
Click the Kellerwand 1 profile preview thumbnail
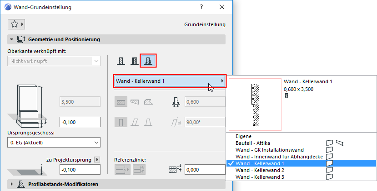click(255, 104)
